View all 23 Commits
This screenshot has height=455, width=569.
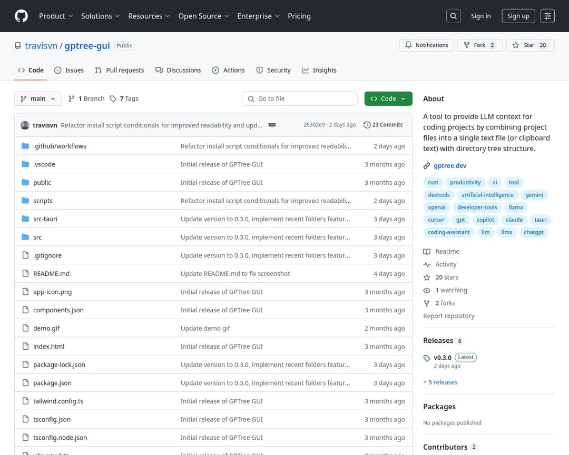click(383, 125)
